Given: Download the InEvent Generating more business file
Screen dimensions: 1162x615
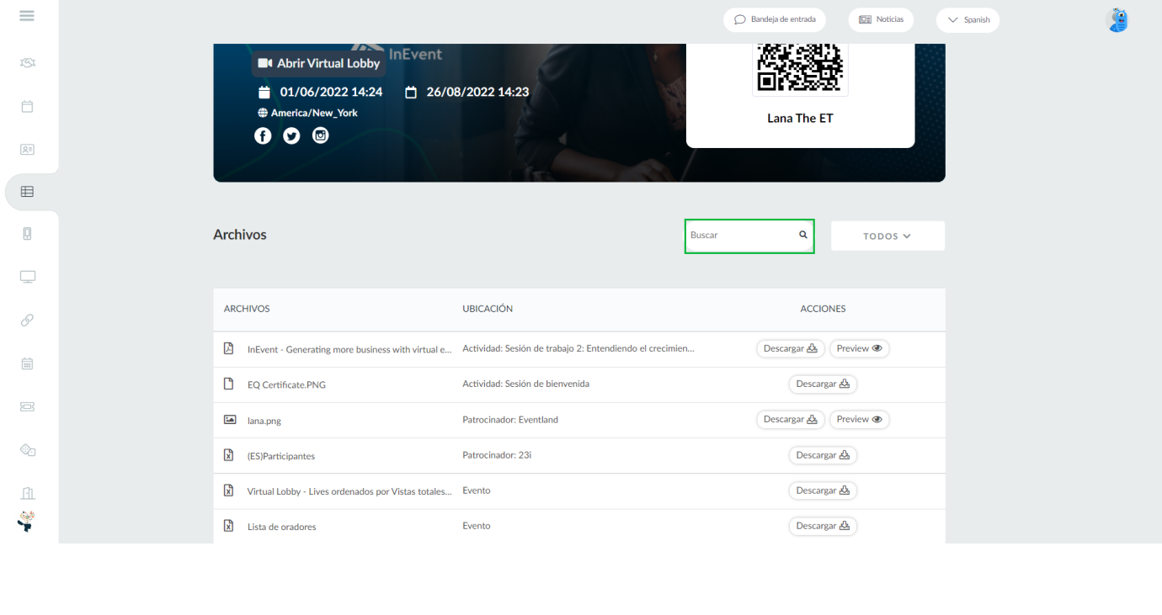Looking at the screenshot, I should pyautogui.click(x=791, y=348).
